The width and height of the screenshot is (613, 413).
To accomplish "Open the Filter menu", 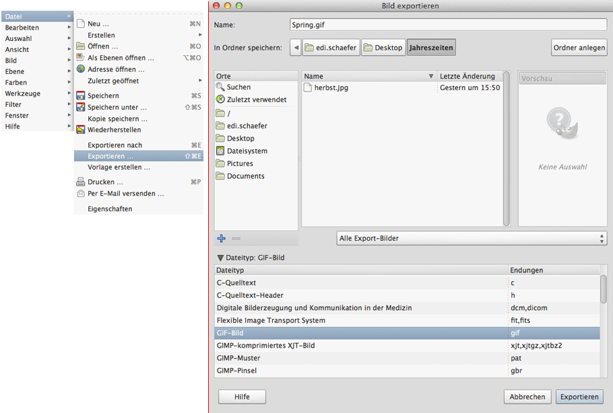I will pyautogui.click(x=13, y=104).
